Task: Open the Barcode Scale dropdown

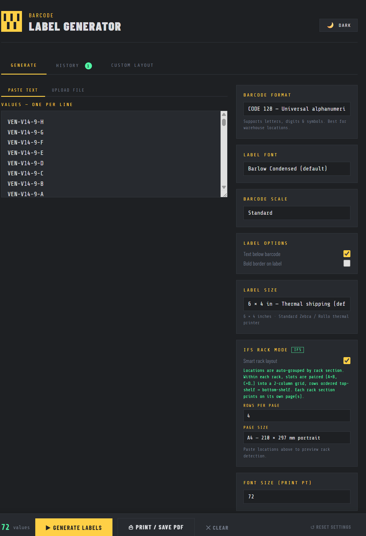Action: click(297, 213)
